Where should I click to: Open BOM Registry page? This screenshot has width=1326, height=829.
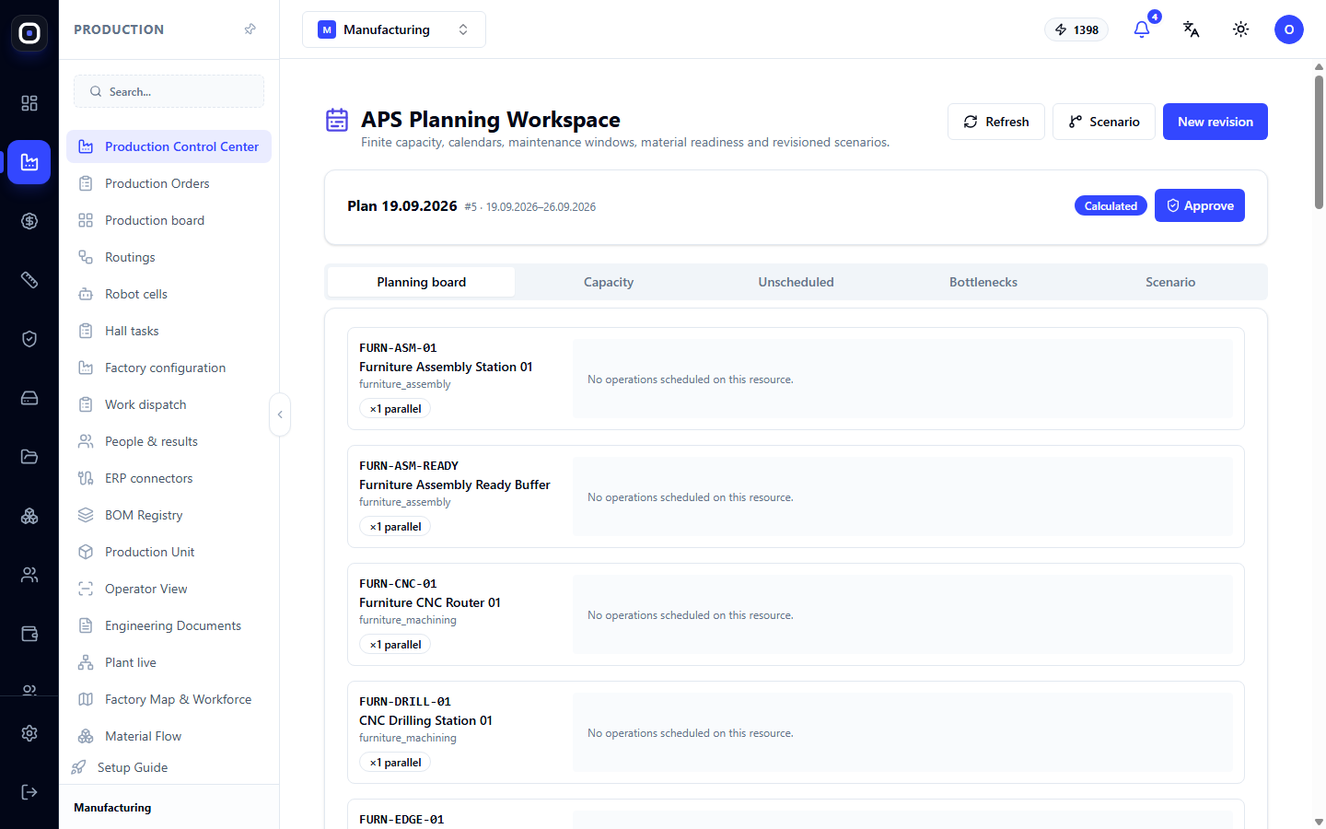pyautogui.click(x=169, y=515)
